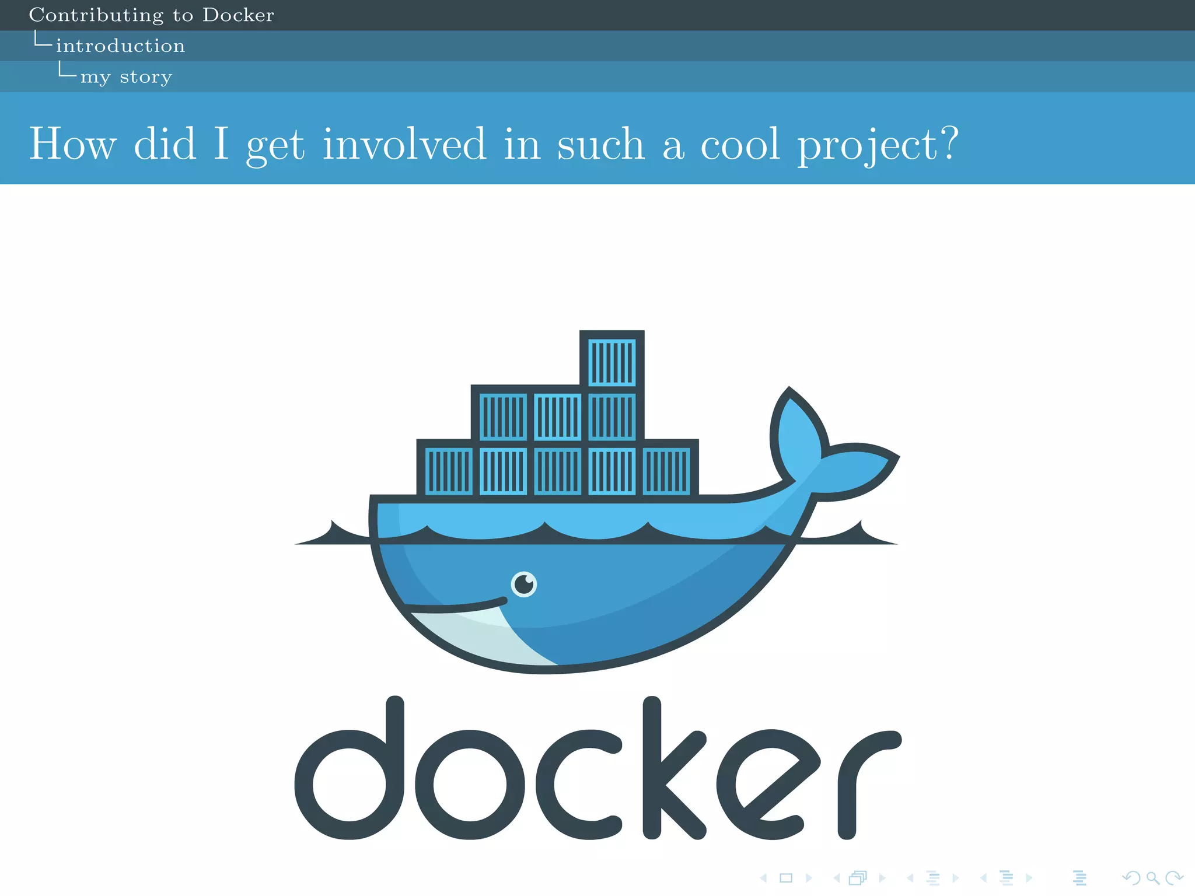Go to previous subsection arrow
Screen dimensions: 1195x896
tap(910, 878)
